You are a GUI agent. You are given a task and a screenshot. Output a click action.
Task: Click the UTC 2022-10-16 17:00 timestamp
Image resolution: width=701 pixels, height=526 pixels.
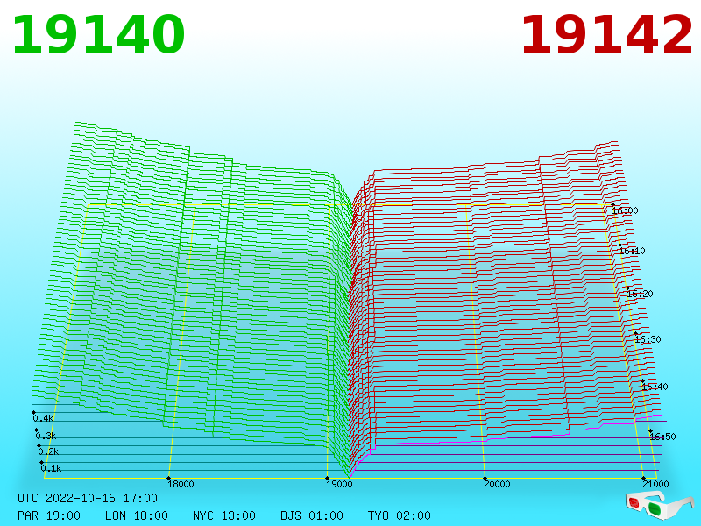tap(88, 498)
